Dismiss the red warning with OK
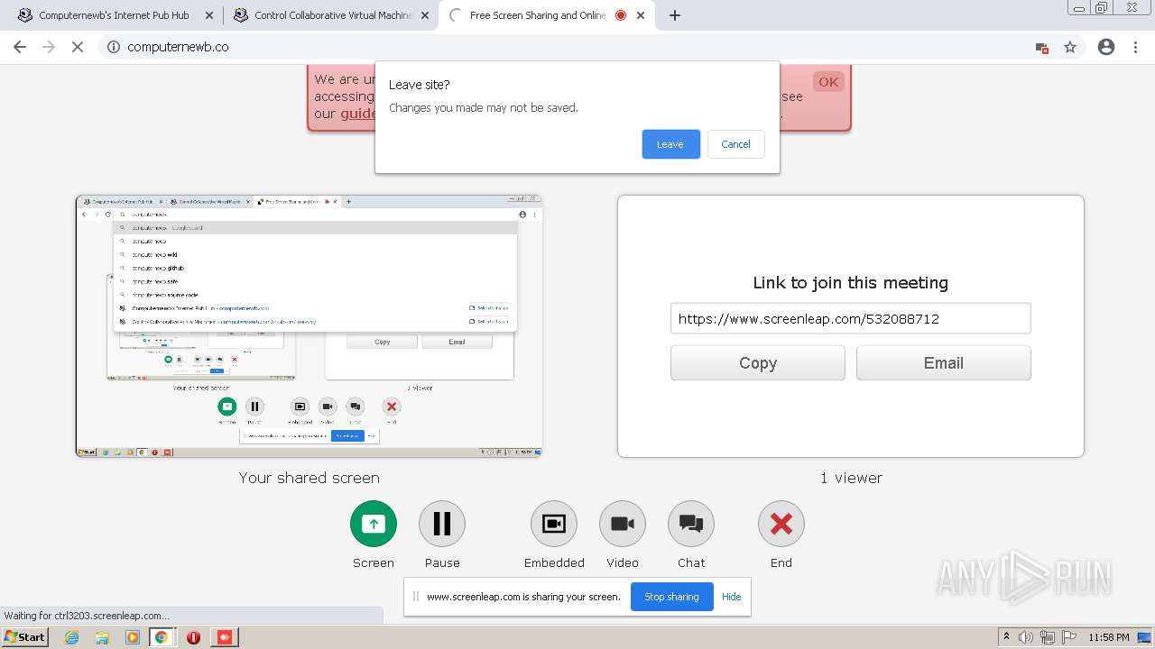 point(828,82)
